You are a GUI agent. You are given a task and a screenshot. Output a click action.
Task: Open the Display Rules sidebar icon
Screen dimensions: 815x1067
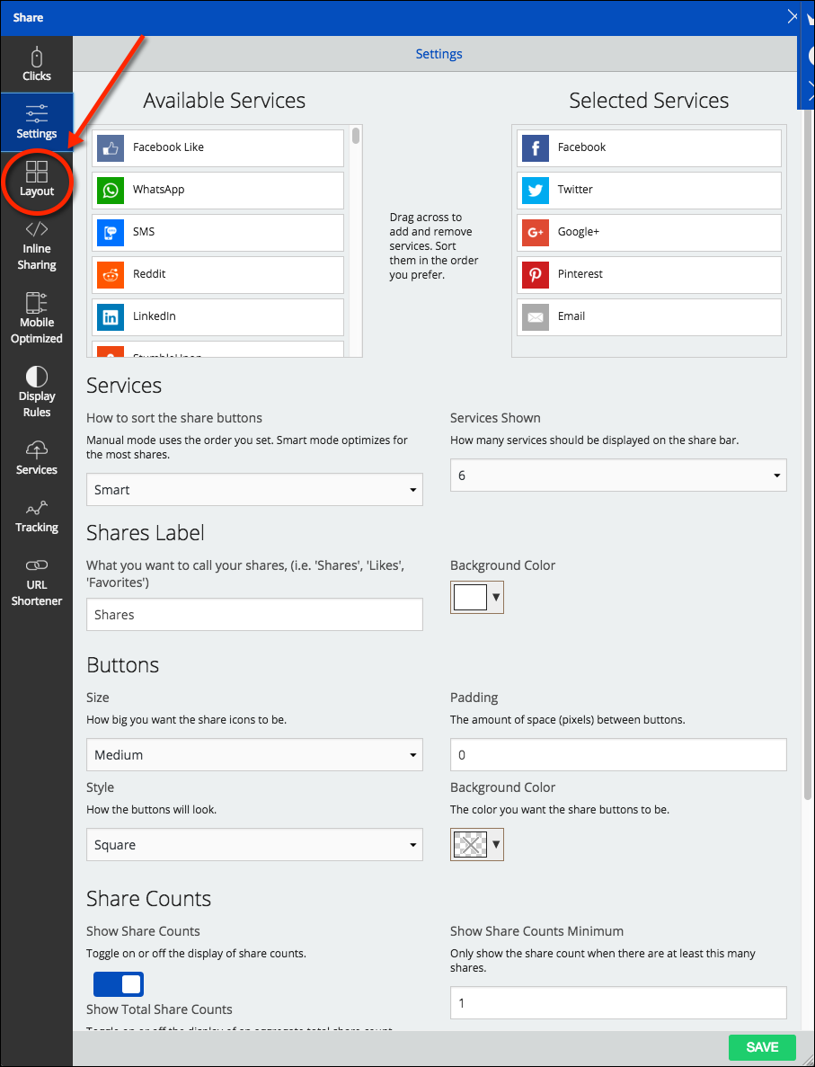coord(37,376)
